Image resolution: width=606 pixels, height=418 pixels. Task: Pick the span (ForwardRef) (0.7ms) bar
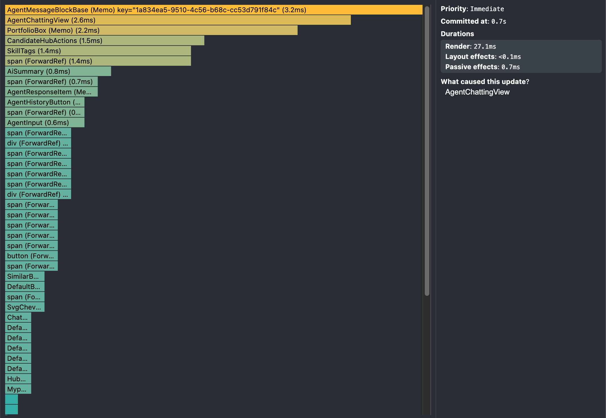(51, 82)
